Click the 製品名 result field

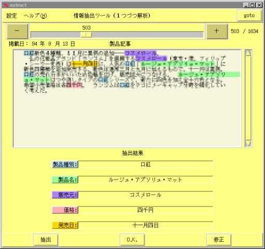(146, 179)
